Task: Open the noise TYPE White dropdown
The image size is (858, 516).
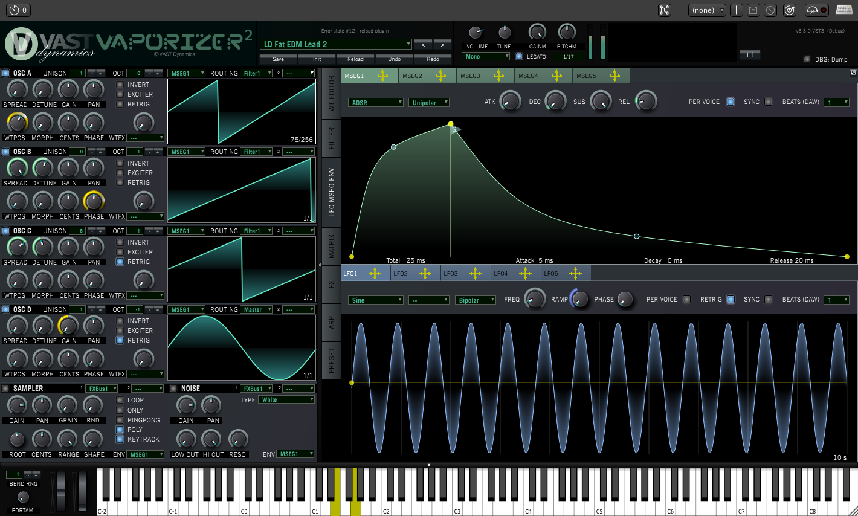Action: (287, 399)
